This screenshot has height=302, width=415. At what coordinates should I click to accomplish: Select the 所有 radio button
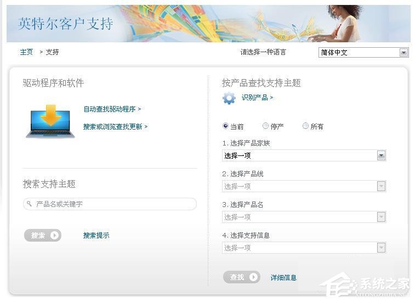(x=305, y=126)
